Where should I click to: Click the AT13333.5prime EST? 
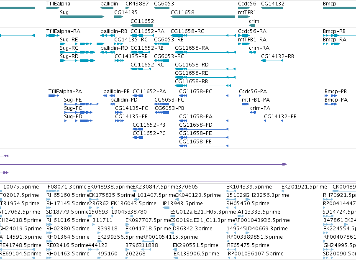tap(241, 216)
